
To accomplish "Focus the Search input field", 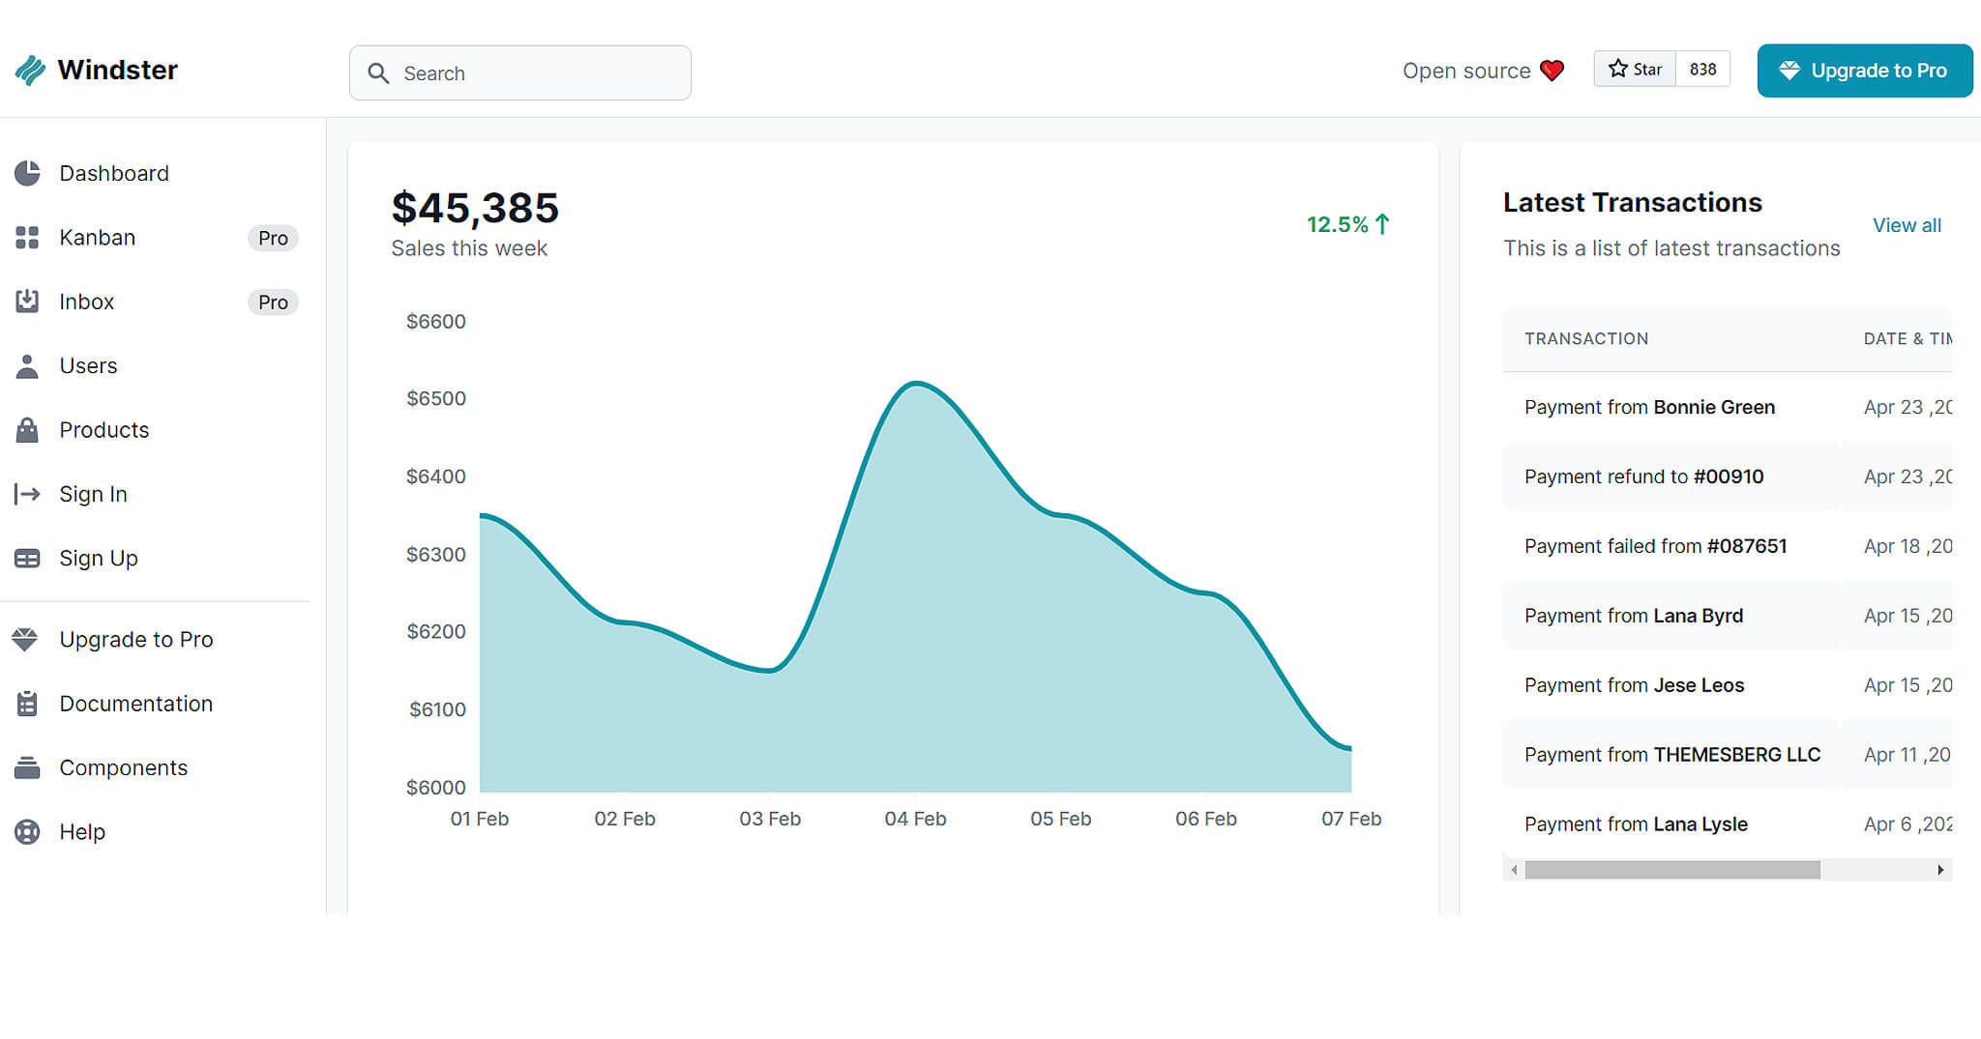I will [520, 72].
